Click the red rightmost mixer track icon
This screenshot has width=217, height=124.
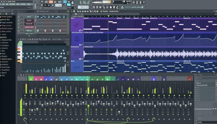(x=190, y=79)
